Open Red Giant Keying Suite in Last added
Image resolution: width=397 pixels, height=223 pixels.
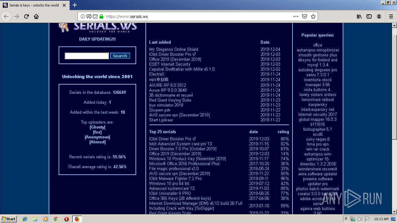(x=170, y=100)
